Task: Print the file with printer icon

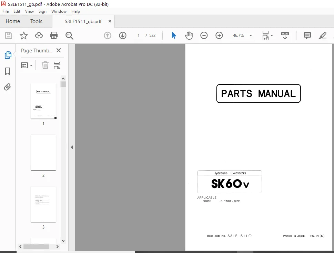Action: [x=54, y=36]
